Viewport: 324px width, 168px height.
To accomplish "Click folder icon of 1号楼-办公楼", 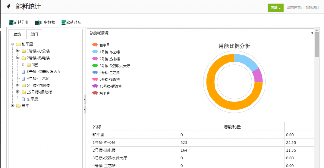I will point(23,51).
